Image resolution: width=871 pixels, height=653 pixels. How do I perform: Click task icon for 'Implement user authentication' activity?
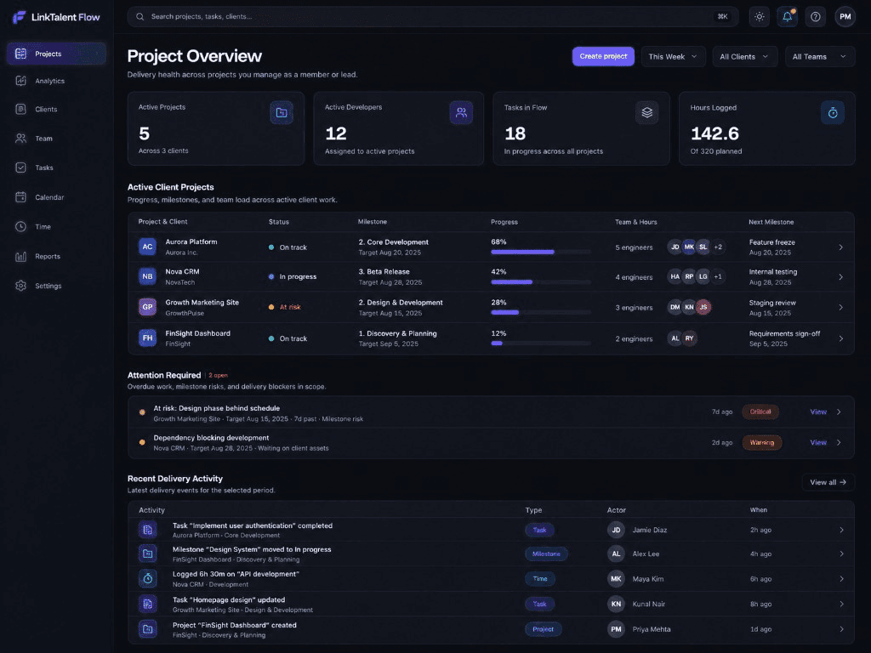(148, 530)
